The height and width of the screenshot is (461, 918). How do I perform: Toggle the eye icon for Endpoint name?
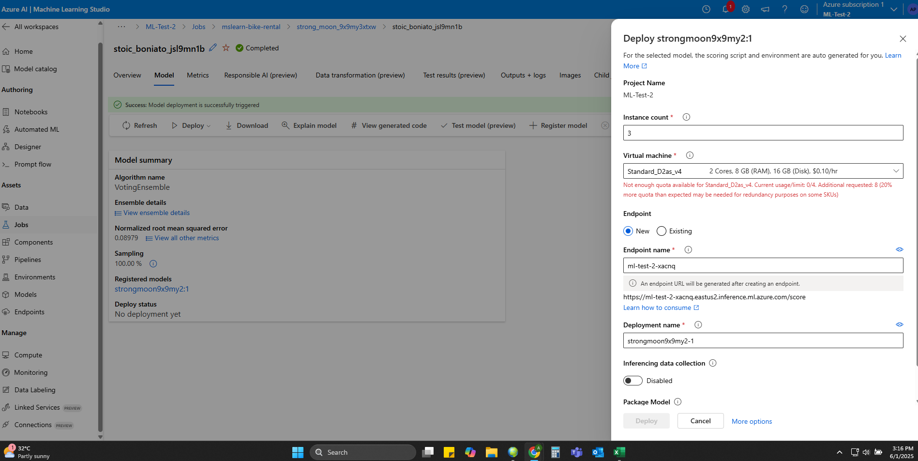900,249
